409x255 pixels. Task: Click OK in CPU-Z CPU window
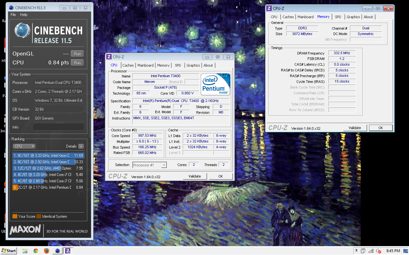[x=220, y=176]
